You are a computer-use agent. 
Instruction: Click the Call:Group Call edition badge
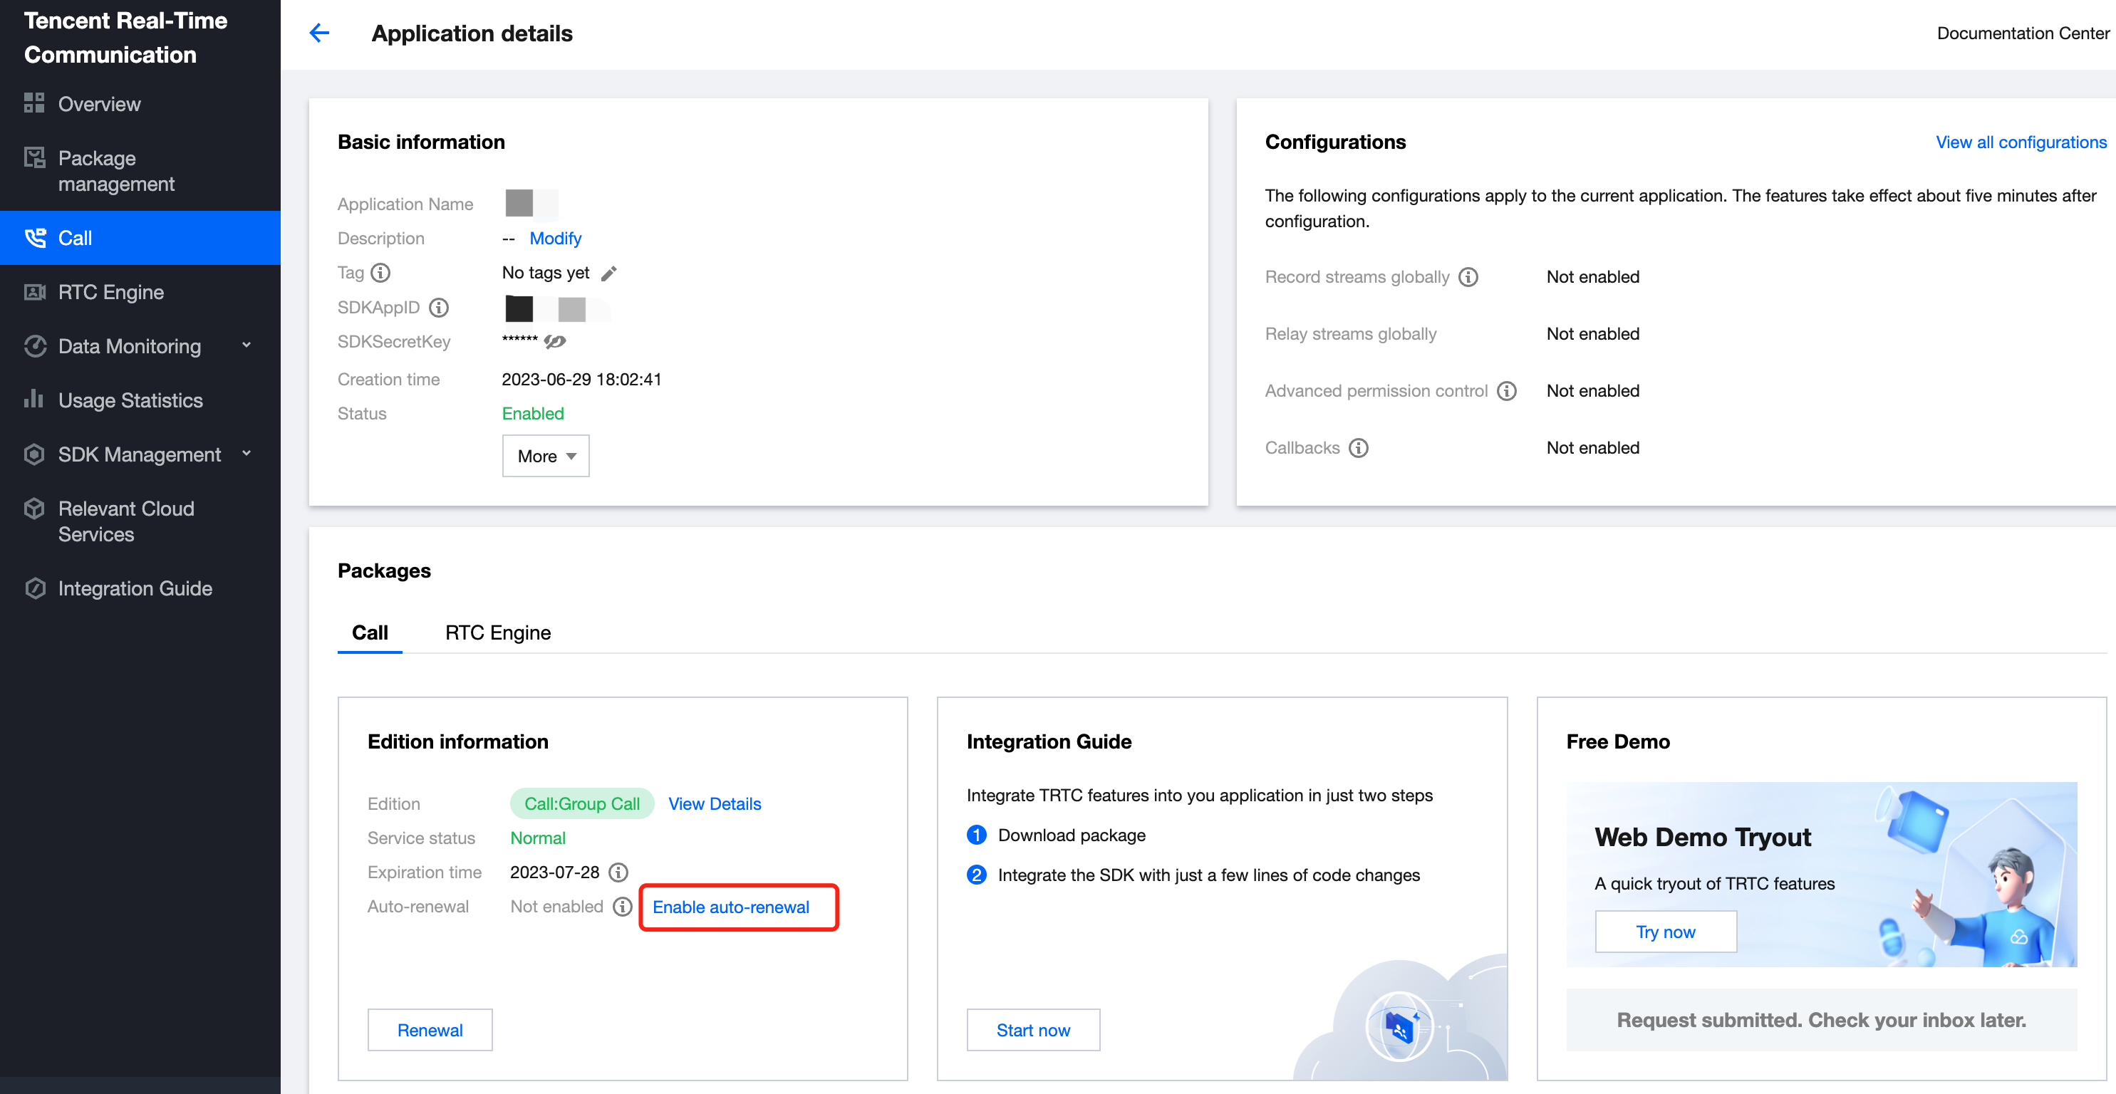pos(581,804)
